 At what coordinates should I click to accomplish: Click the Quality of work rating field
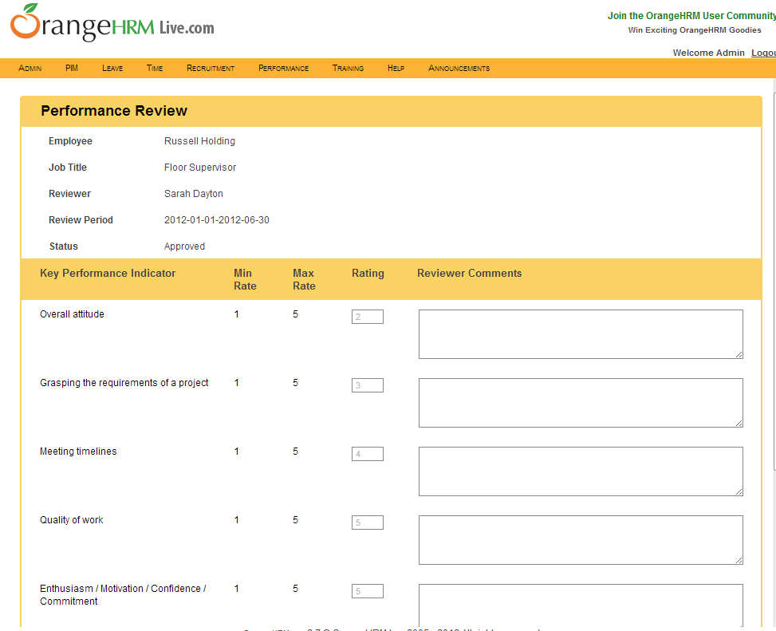click(x=367, y=523)
